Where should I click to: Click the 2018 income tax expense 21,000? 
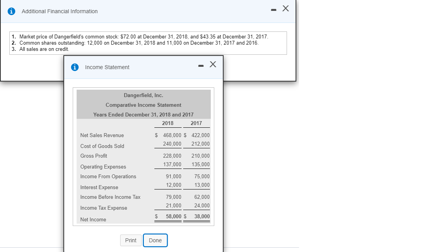(173, 205)
